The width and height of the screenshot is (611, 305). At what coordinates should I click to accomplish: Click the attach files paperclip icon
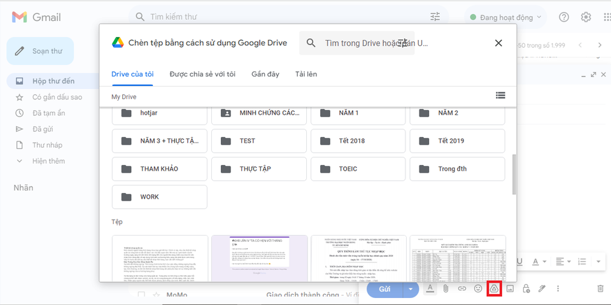point(446,288)
